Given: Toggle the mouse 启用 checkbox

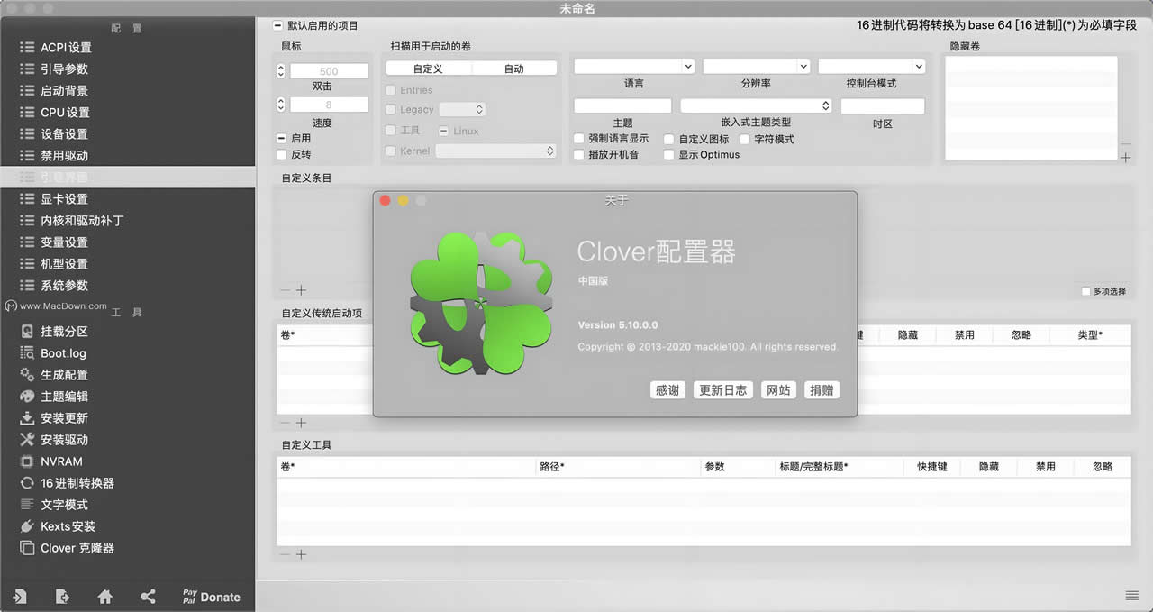Looking at the screenshot, I should tap(282, 138).
